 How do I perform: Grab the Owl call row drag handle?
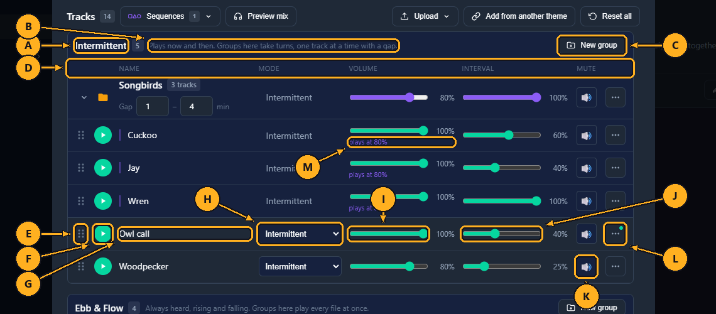click(81, 234)
